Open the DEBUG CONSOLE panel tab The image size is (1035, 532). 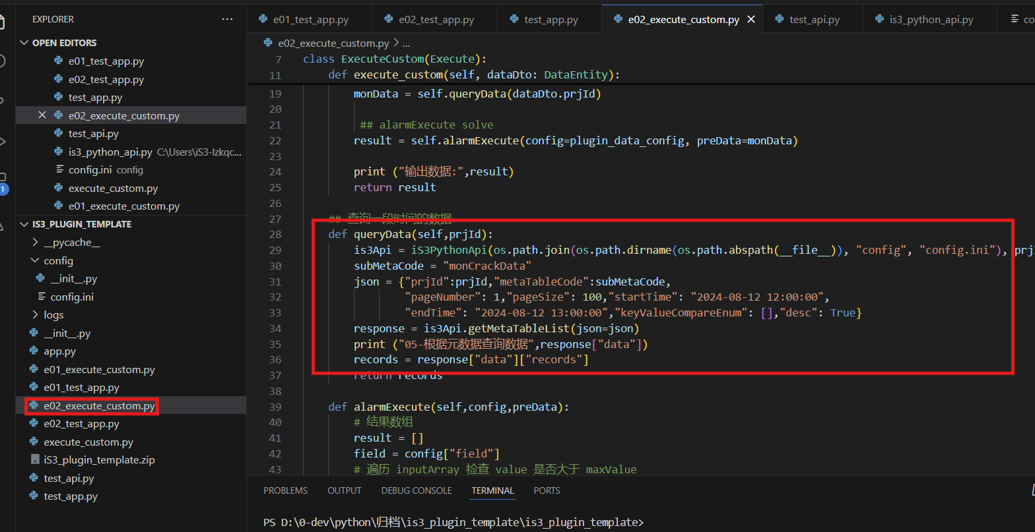[417, 490]
